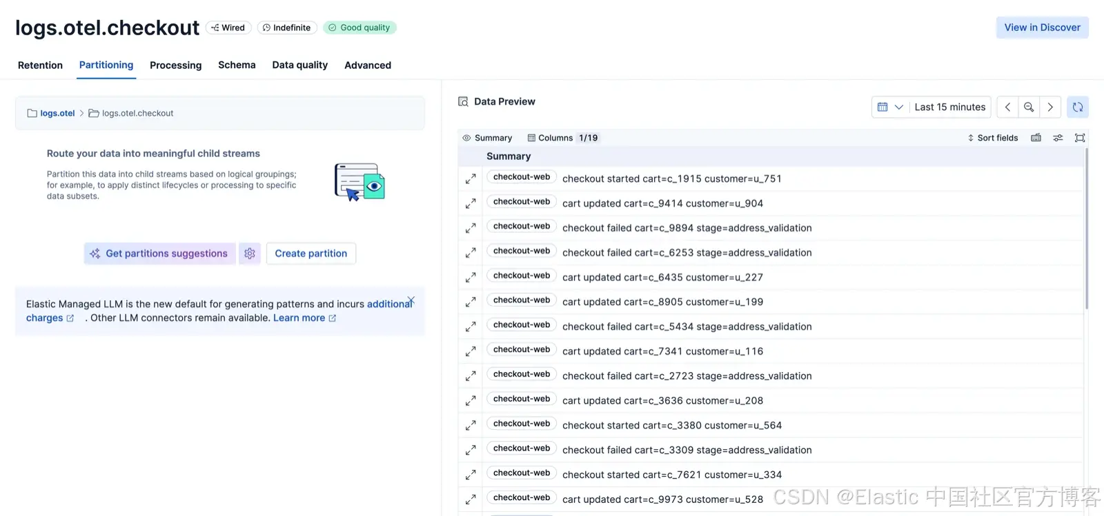The height and width of the screenshot is (516, 1104).
Task: Toggle the Summary view button
Action: 487,138
